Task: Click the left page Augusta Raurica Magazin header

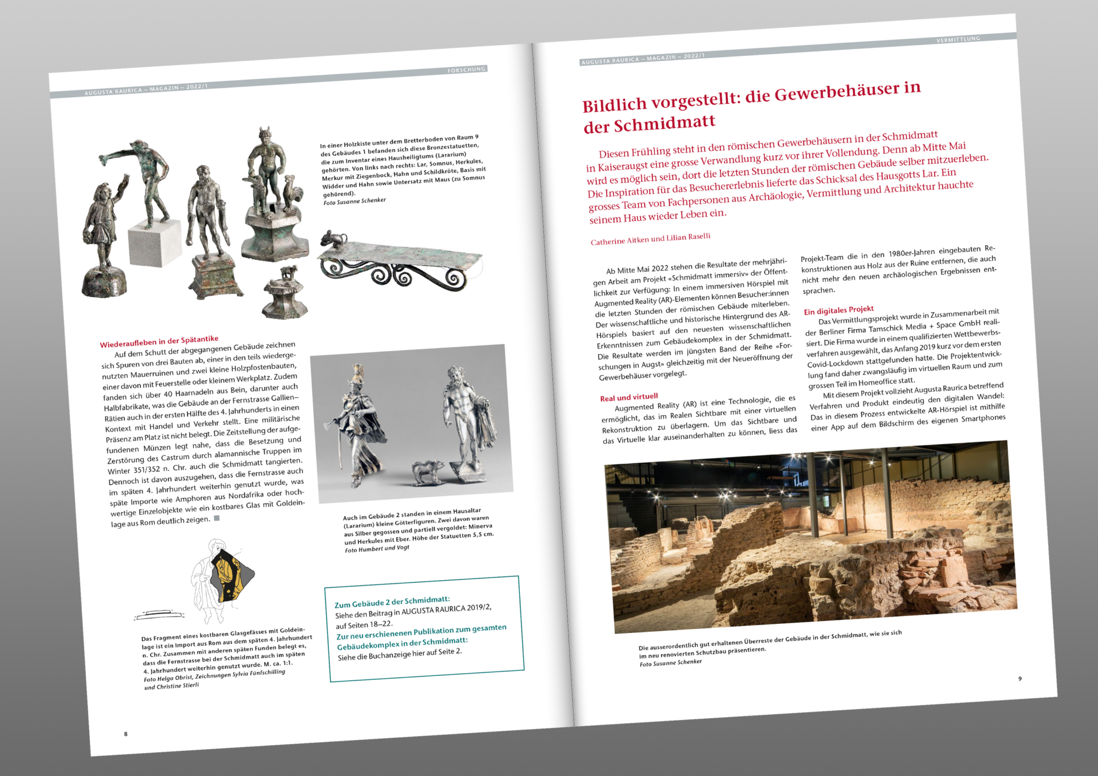Action: pyautogui.click(x=146, y=89)
